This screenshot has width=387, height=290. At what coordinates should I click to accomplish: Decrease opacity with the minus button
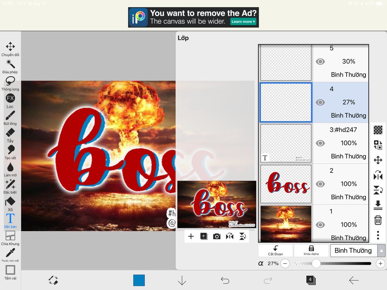pos(285,263)
